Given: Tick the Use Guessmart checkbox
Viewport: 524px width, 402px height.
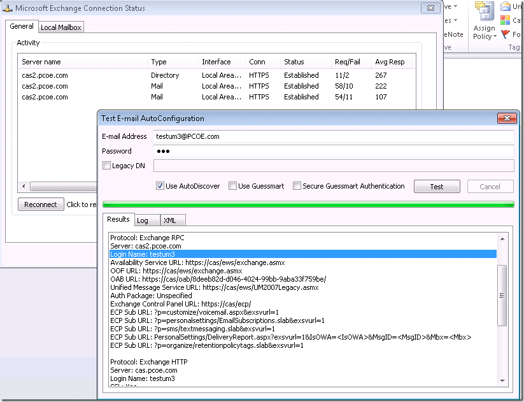Looking at the screenshot, I should click(x=232, y=186).
